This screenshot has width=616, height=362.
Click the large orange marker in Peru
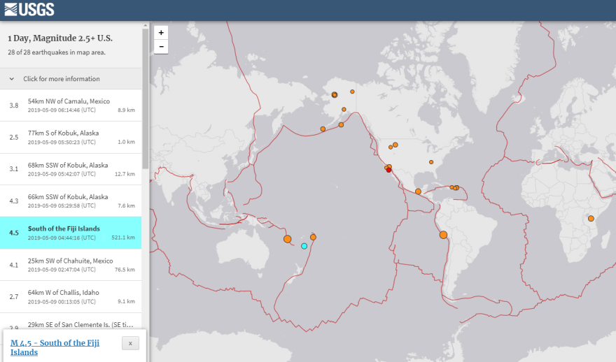443,235
